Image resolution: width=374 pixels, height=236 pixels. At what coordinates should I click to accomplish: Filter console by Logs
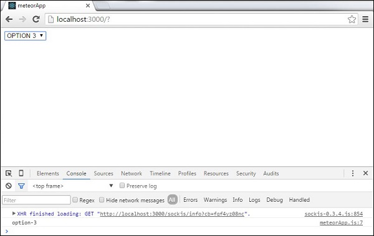pos(254,200)
